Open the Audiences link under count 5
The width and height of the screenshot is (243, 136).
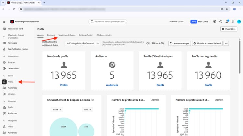click(112, 85)
